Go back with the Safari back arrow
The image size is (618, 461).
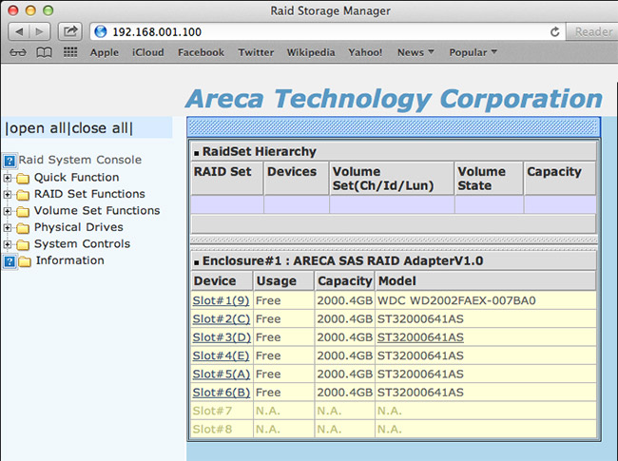18,31
